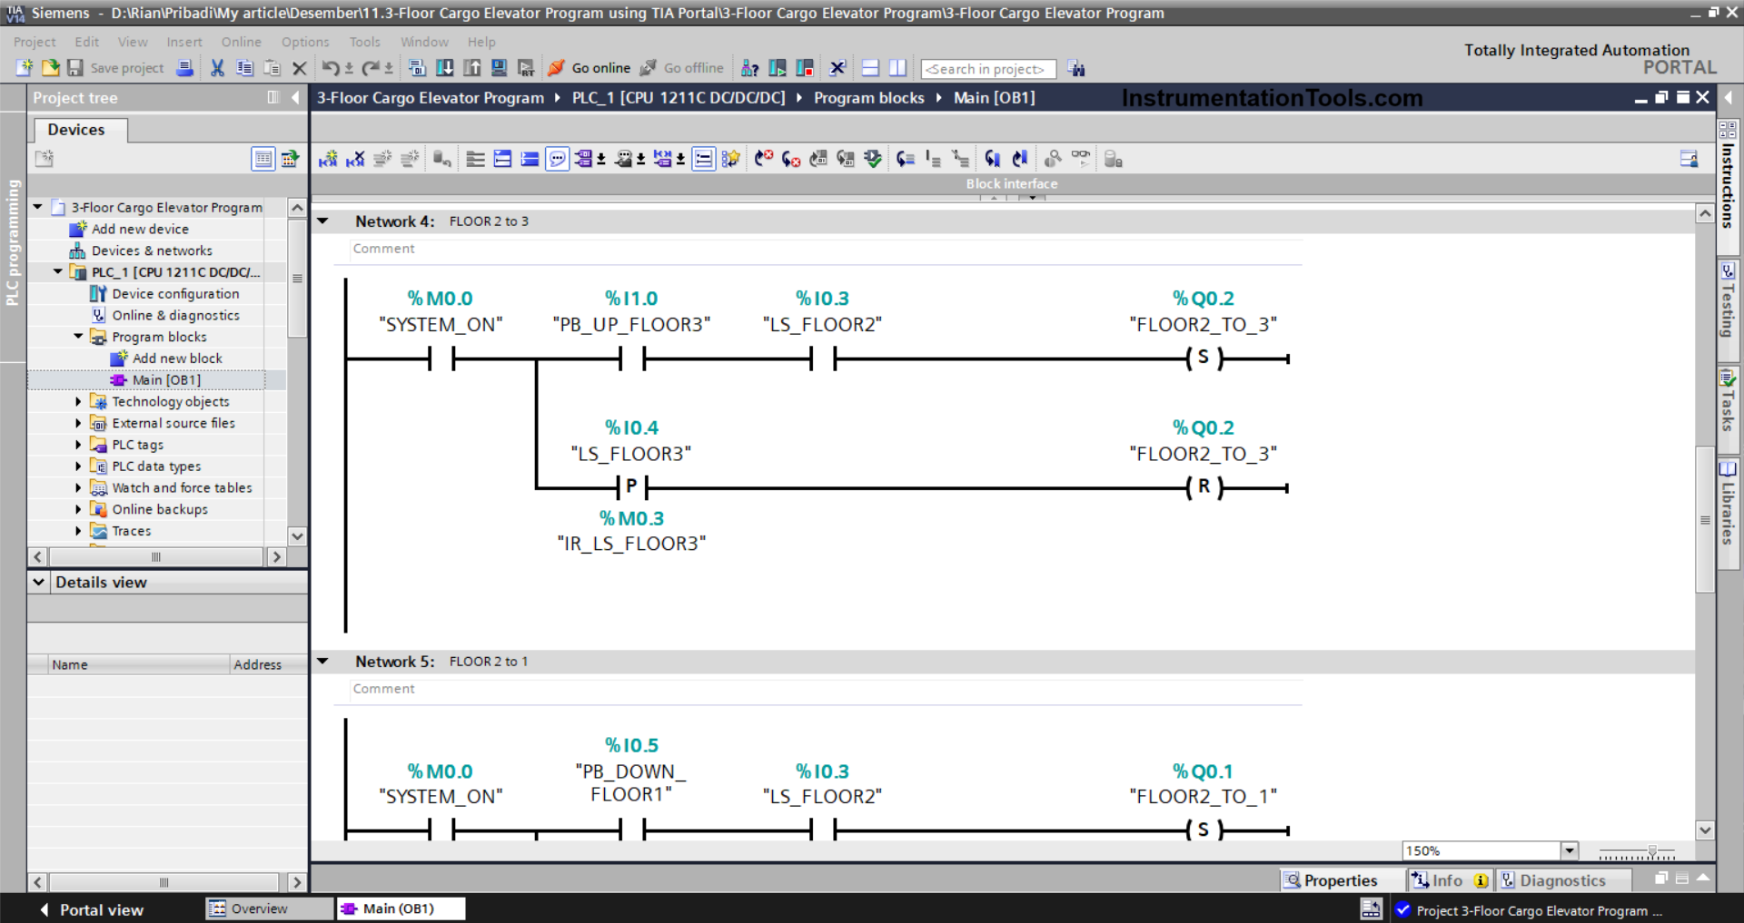Print using the printer toolbar icon
Viewport: 1744px width, 923px height.
pyautogui.click(x=184, y=68)
